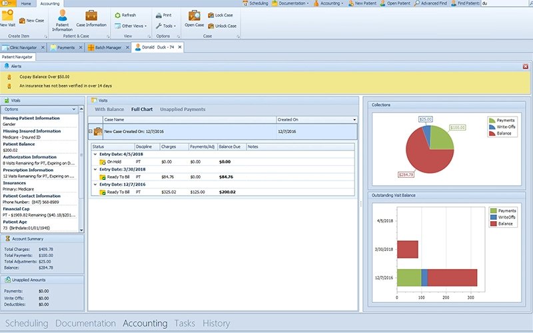The height and width of the screenshot is (333, 533).
Task: Select the Unapplied Payments view
Action: pyautogui.click(x=183, y=109)
